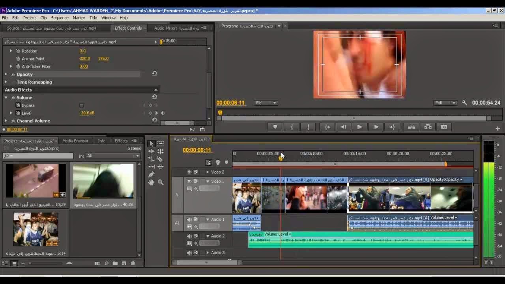Select the Slide tool
This screenshot has height=284, width=505.
tap(160, 167)
